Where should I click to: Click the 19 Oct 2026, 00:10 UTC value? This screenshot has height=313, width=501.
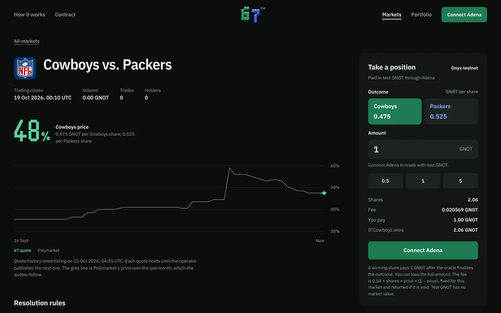pos(43,98)
